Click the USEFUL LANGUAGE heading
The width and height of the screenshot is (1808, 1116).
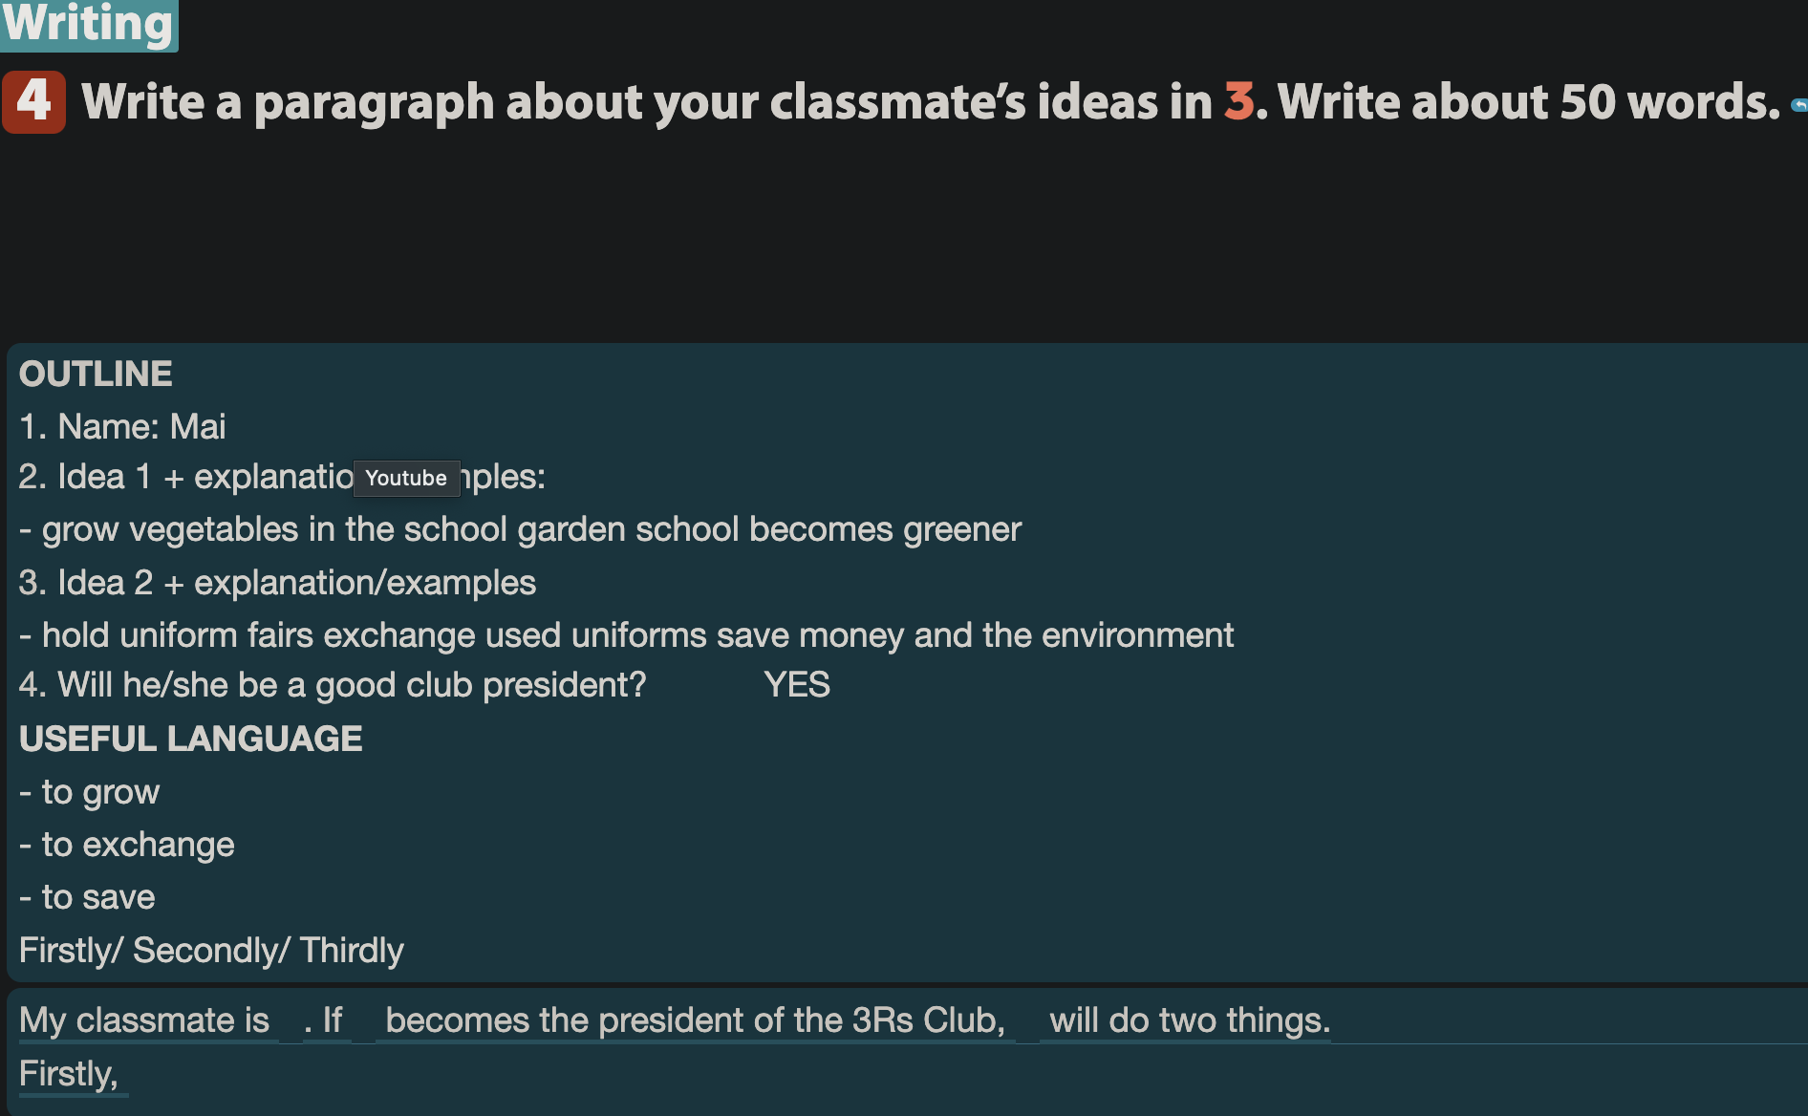coord(191,739)
